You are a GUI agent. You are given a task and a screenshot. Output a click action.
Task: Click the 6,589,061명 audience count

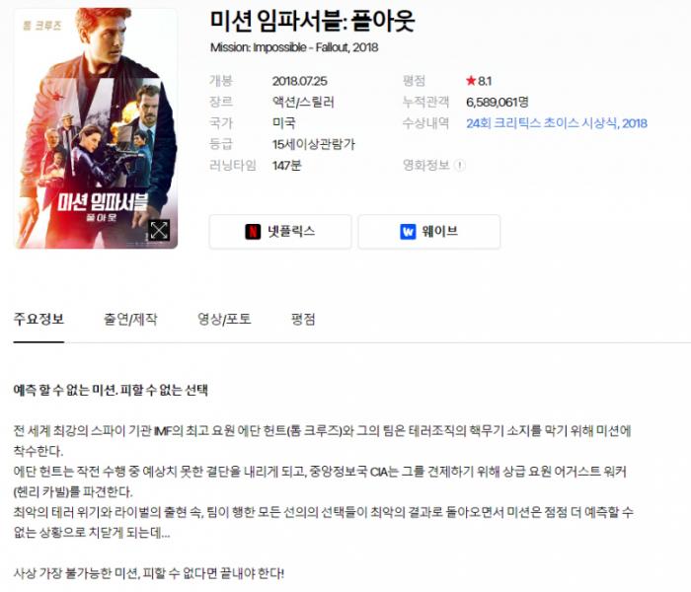(498, 102)
